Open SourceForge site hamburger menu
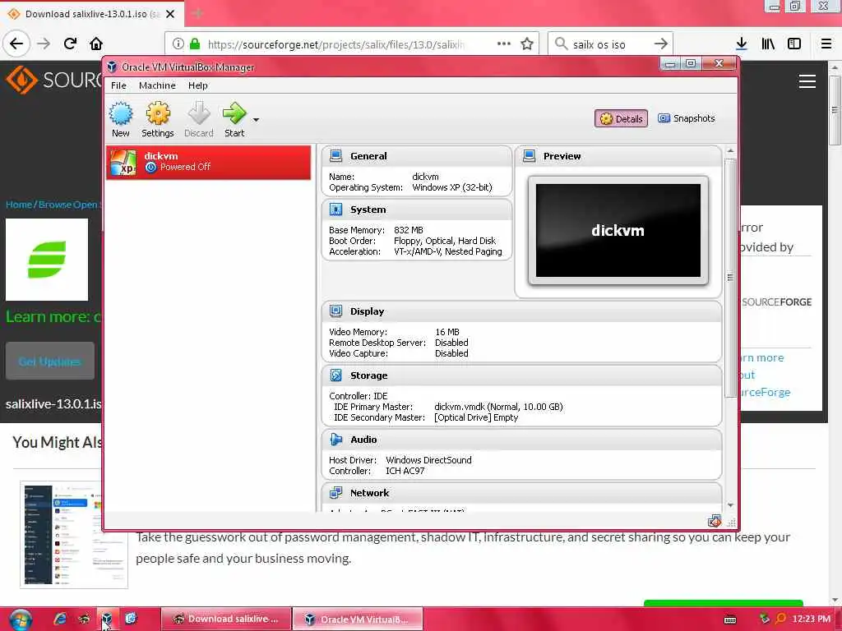This screenshot has width=842, height=631. pyautogui.click(x=807, y=81)
